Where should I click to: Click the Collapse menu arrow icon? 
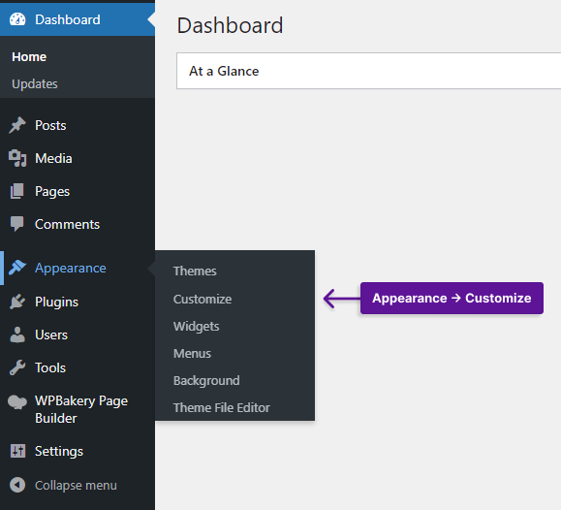pyautogui.click(x=17, y=485)
